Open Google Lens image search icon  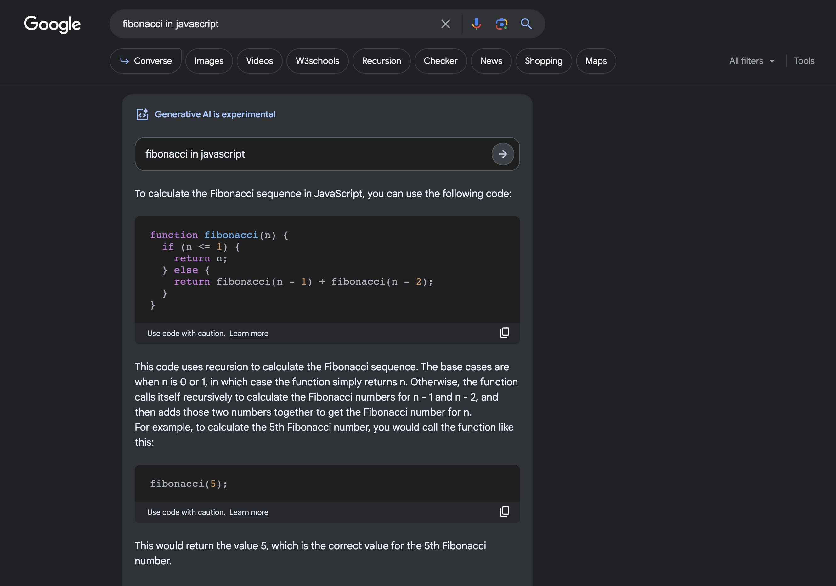(x=501, y=24)
